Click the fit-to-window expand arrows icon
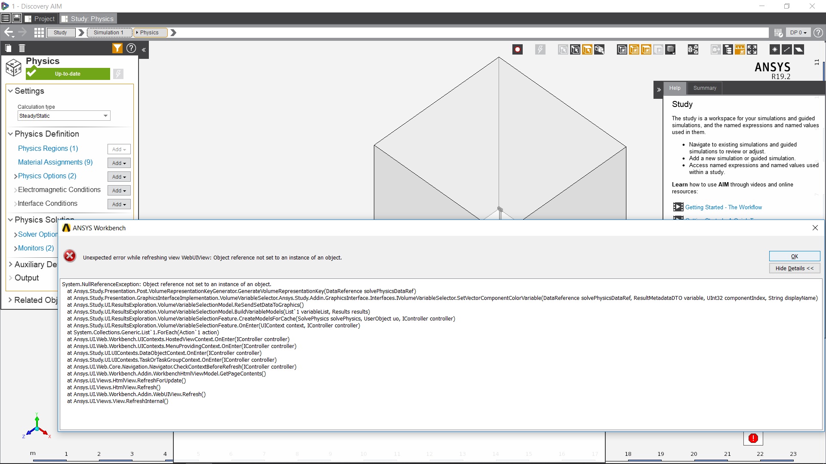The width and height of the screenshot is (826, 464). click(752, 49)
